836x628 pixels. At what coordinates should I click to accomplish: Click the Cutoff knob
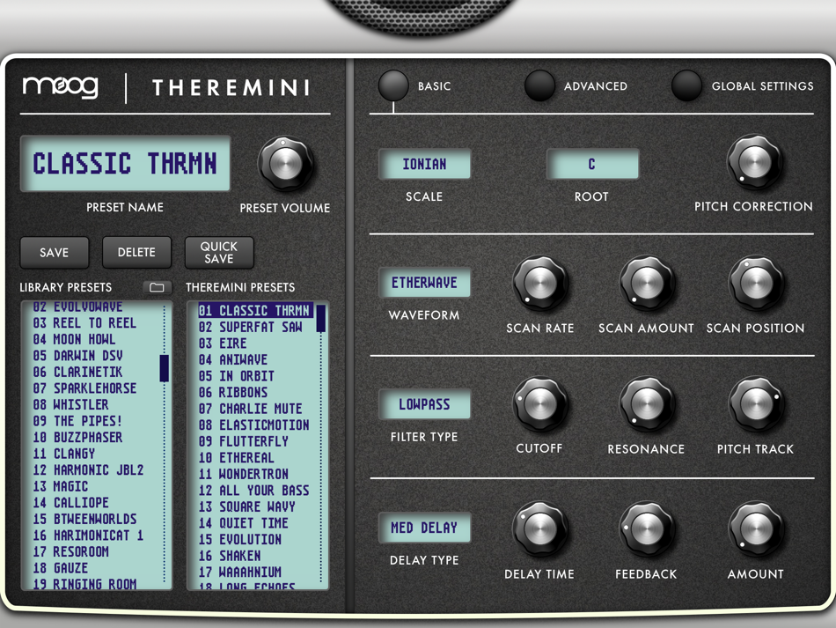tap(539, 404)
